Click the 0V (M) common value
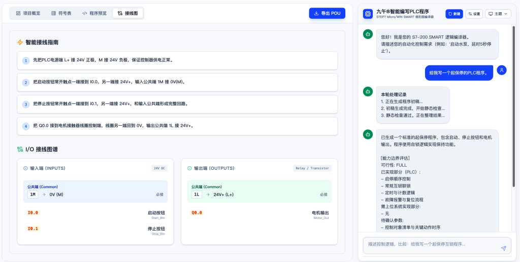Image resolution: width=520 pixels, height=262 pixels. [56, 195]
